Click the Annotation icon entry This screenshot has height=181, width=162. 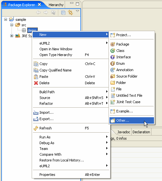[113, 70]
